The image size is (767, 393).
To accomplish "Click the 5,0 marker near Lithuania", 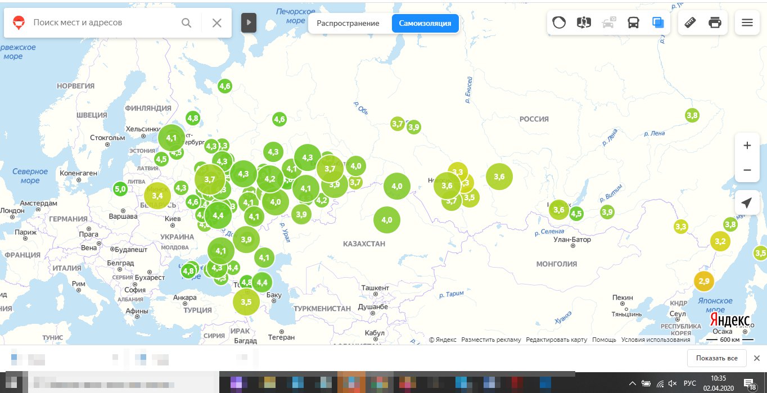I will (120, 189).
